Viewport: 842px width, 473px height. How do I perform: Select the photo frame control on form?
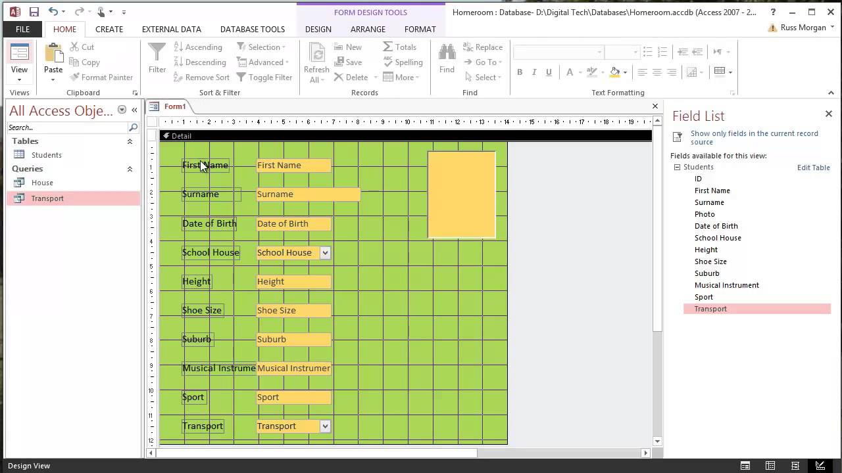tap(462, 194)
